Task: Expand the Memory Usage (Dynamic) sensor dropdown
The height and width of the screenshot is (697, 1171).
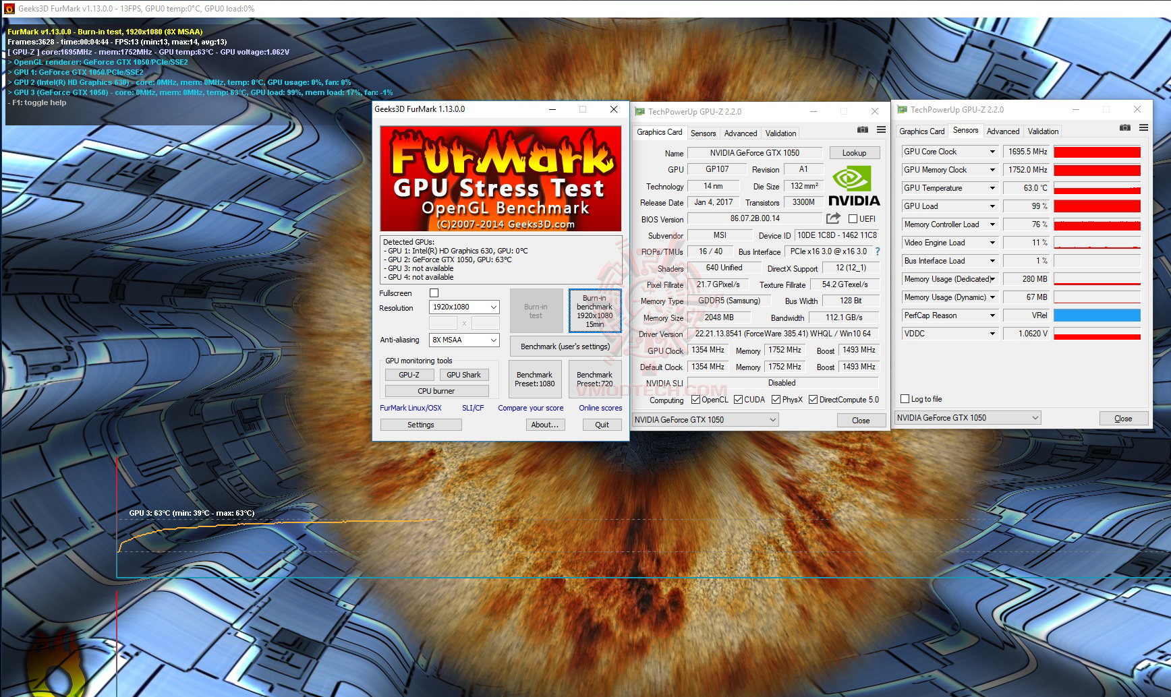Action: point(992,297)
